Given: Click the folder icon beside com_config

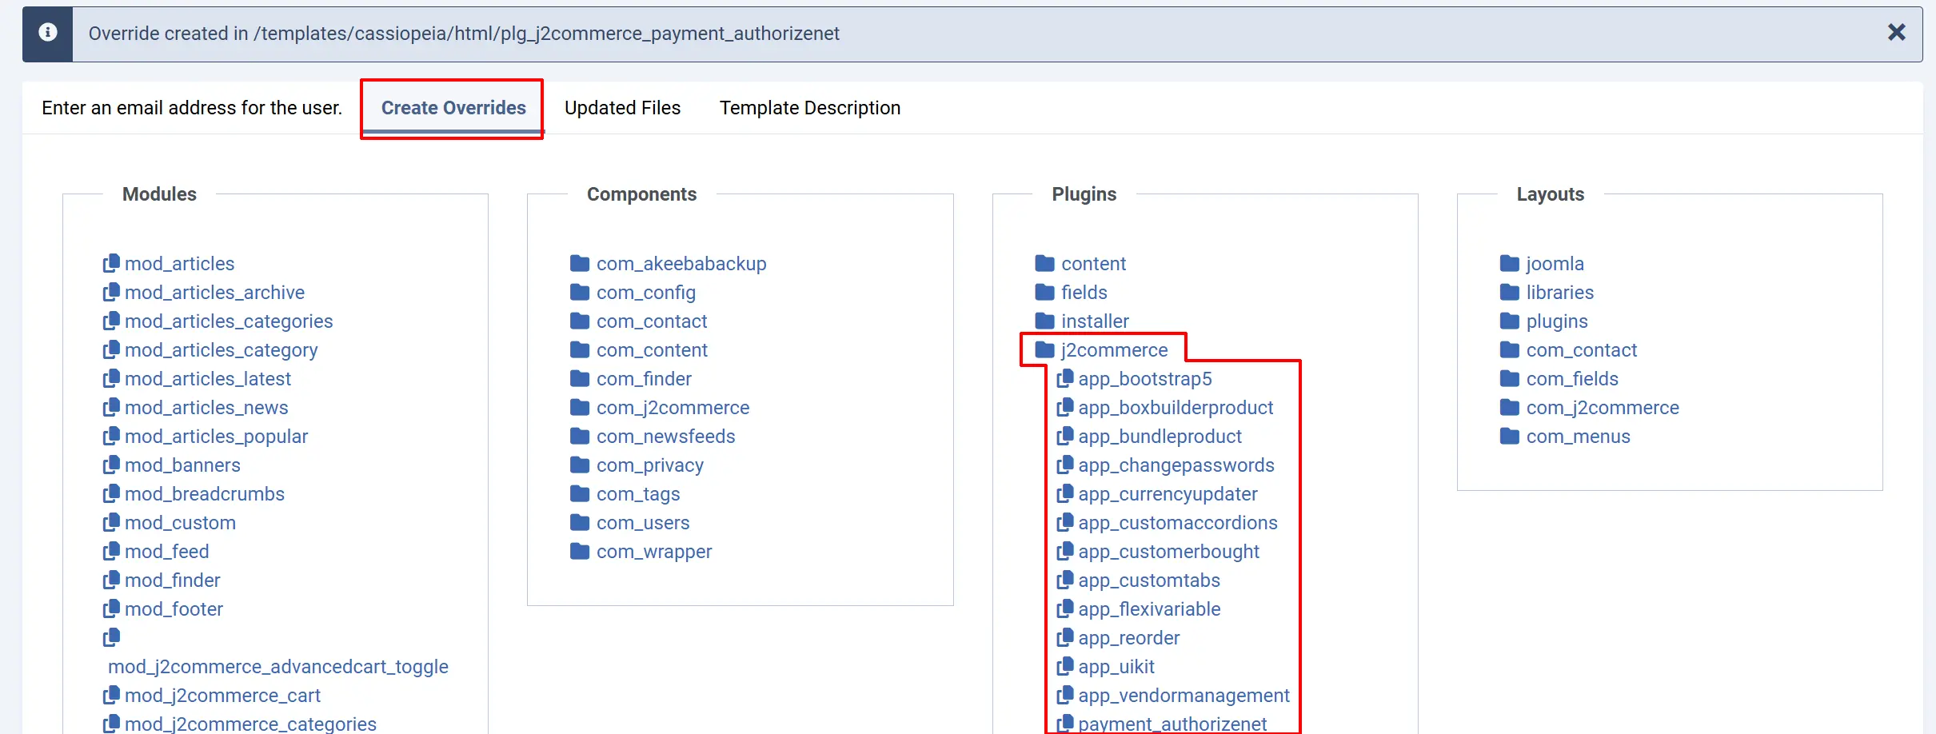Looking at the screenshot, I should coord(580,292).
